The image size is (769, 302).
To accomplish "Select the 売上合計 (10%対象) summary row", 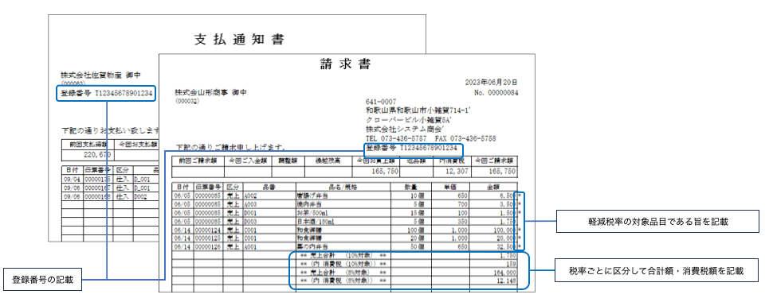I will [345, 255].
